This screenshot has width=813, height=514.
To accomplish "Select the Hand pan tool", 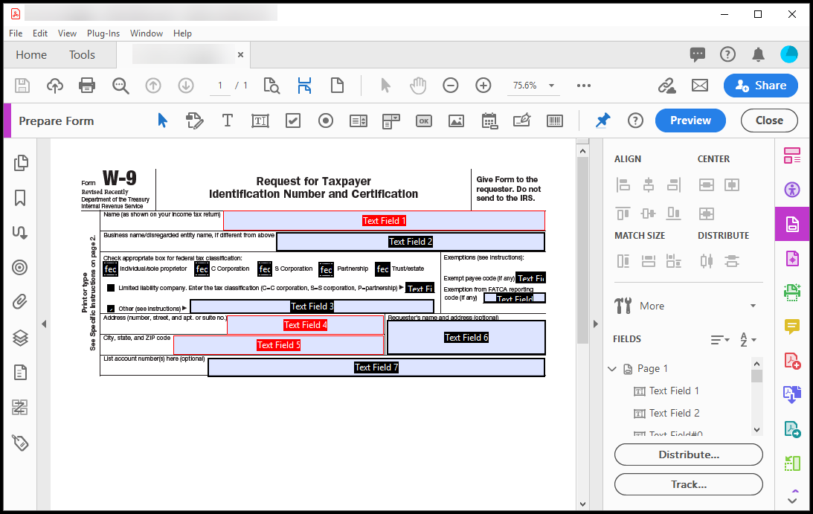I will tap(418, 86).
